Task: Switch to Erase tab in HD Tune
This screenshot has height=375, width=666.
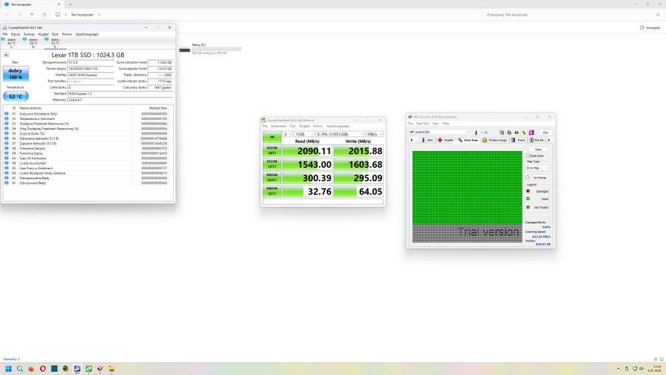Action: pos(519,140)
